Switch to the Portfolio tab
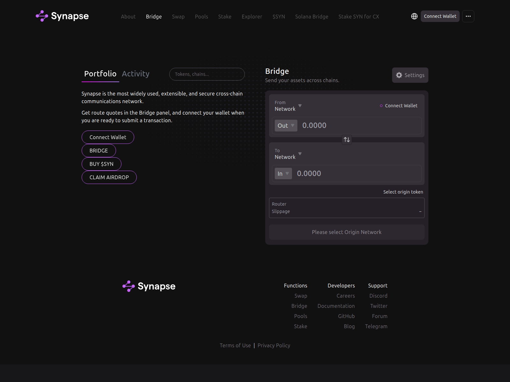 tap(100, 74)
